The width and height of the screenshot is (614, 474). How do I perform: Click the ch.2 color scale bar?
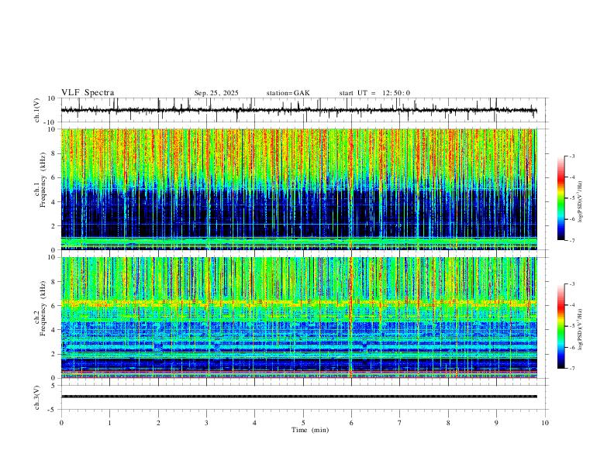point(561,326)
